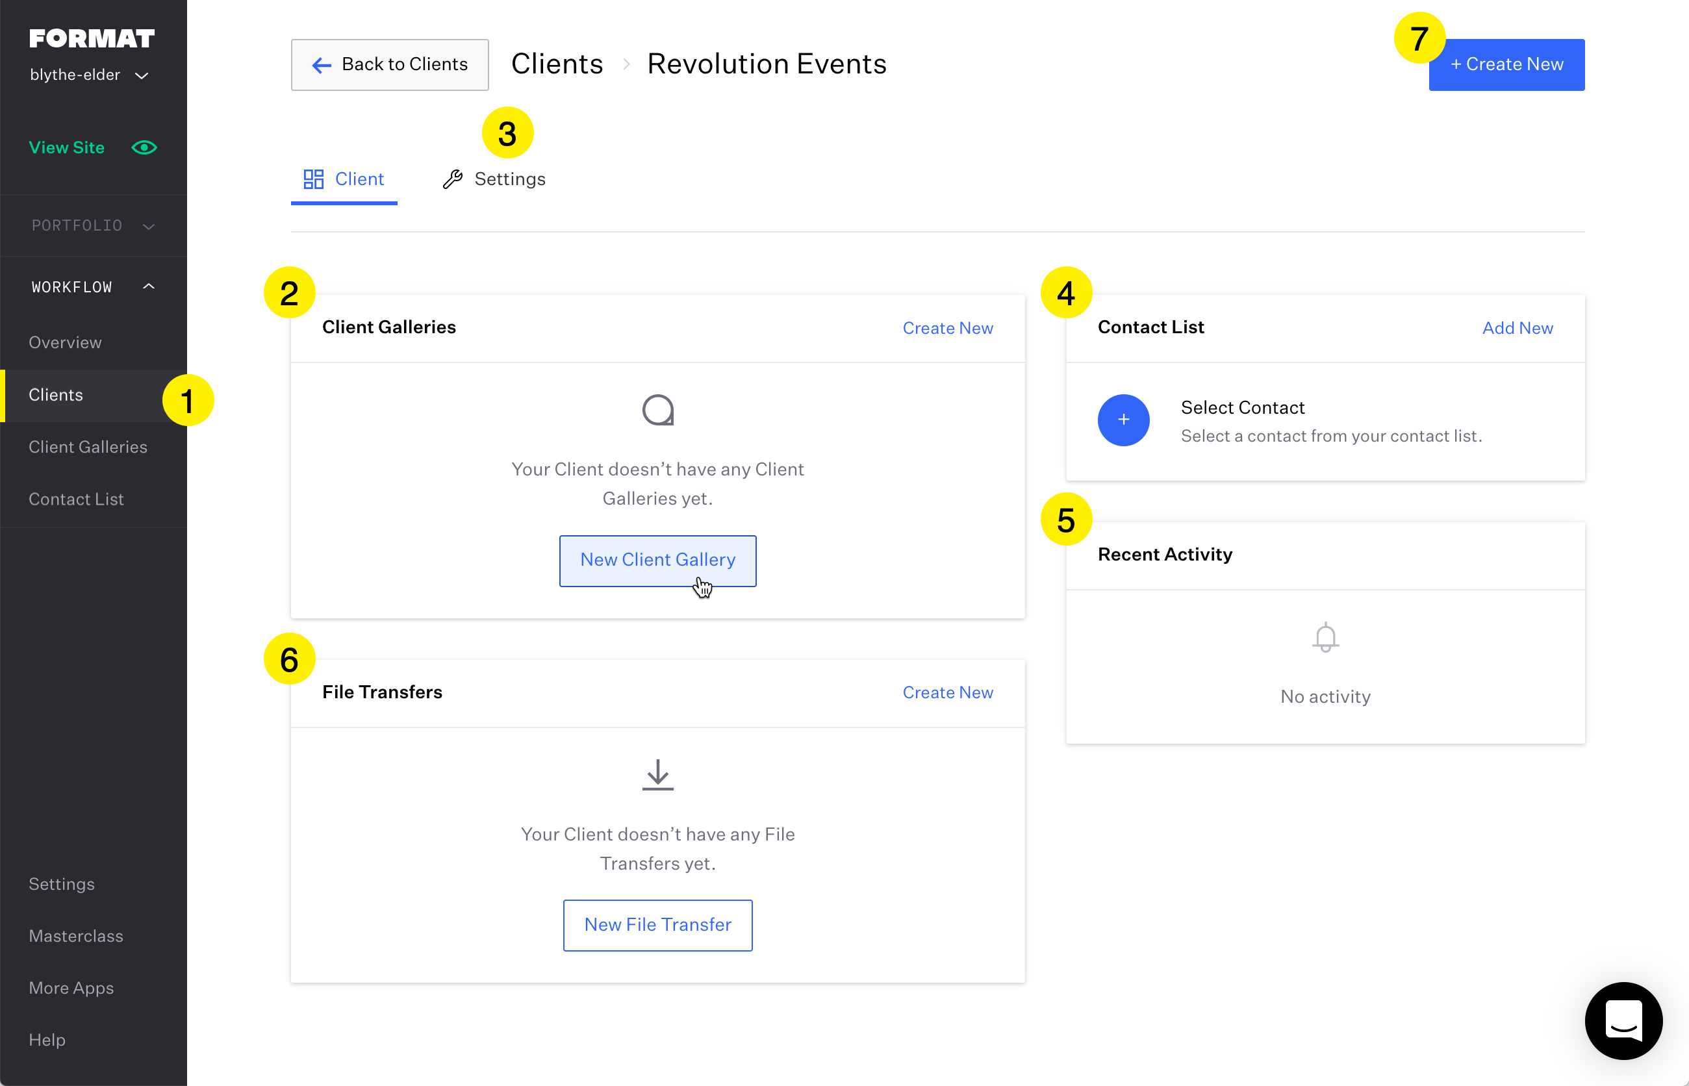Click the back arrow in Back to Clients
Viewport: 1689px width, 1086px height.
pos(322,65)
